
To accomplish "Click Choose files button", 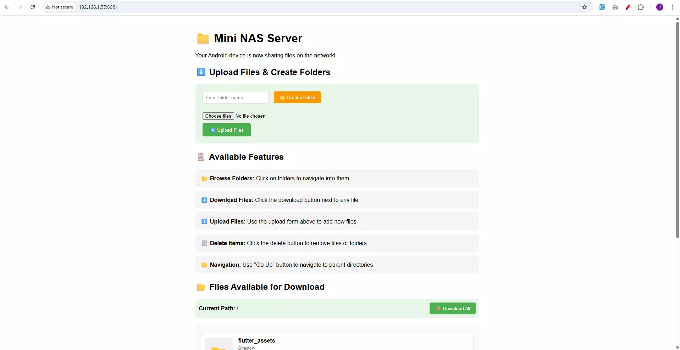I will [218, 116].
